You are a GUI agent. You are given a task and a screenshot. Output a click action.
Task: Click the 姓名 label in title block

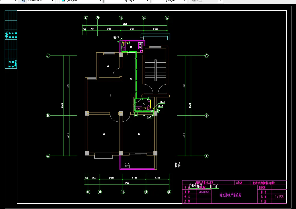tap(187, 196)
